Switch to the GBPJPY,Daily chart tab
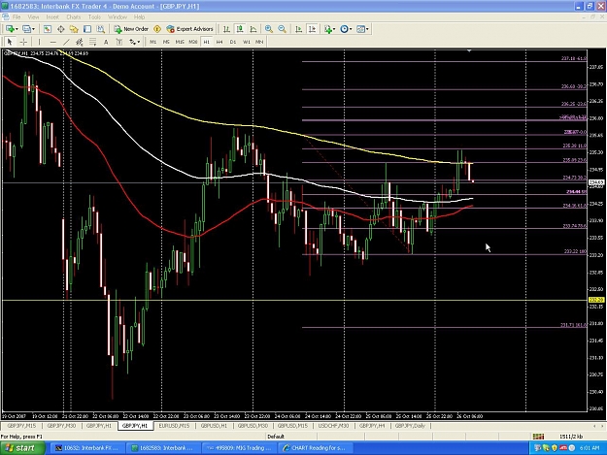Viewport: 607px width, 455px height. pos(410,426)
